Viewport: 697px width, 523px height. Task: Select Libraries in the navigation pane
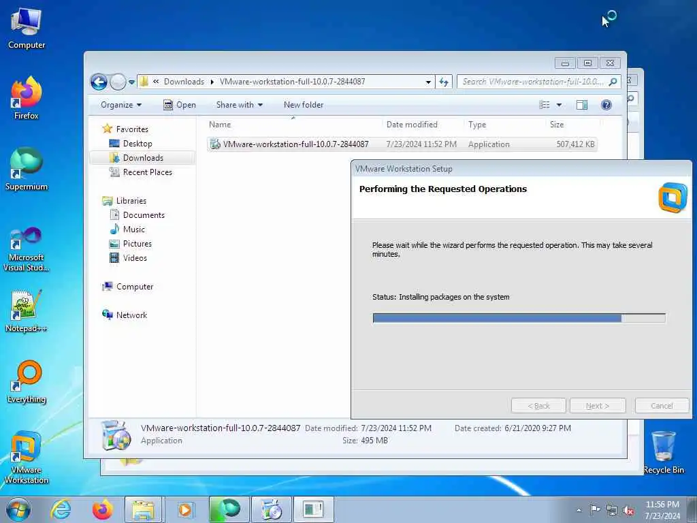click(131, 201)
